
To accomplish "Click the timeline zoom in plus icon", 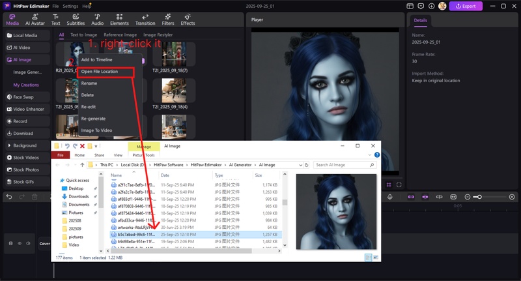I will coord(512,197).
